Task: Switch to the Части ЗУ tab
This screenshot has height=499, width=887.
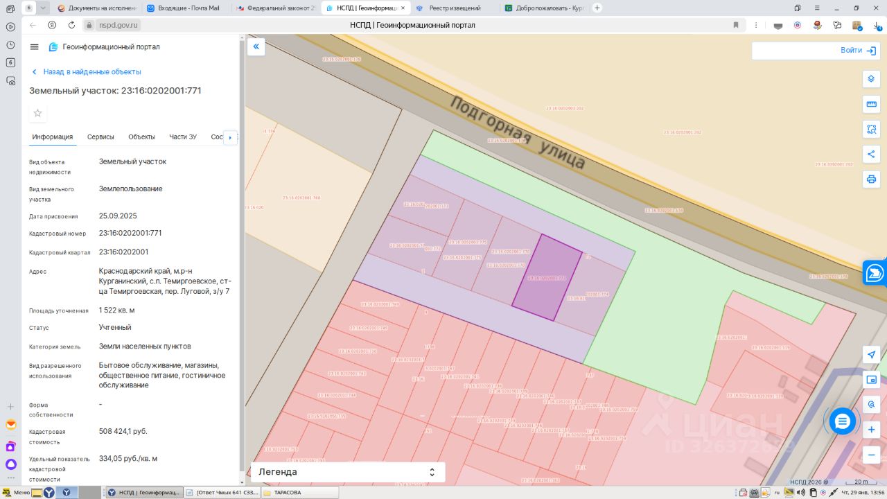Action: (x=183, y=137)
